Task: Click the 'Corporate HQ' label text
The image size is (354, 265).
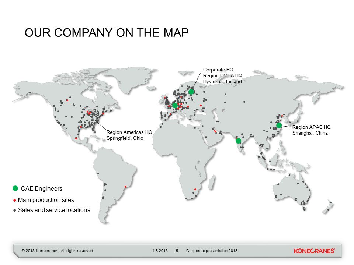Action: (x=218, y=70)
